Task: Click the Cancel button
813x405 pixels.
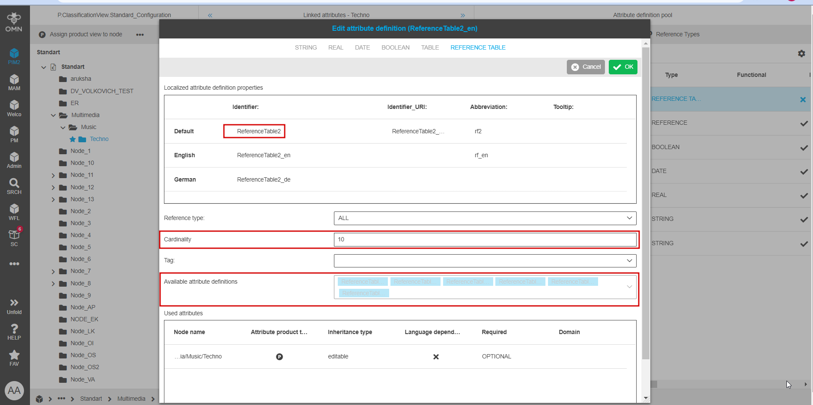Action: pyautogui.click(x=586, y=67)
